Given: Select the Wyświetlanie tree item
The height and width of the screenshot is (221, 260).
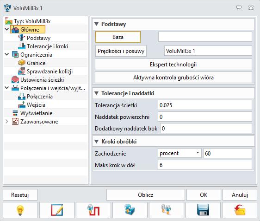Looking at the screenshot, I should click(36, 113).
